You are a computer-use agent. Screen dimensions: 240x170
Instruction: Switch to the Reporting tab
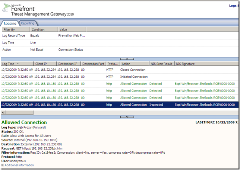coord(27,23)
